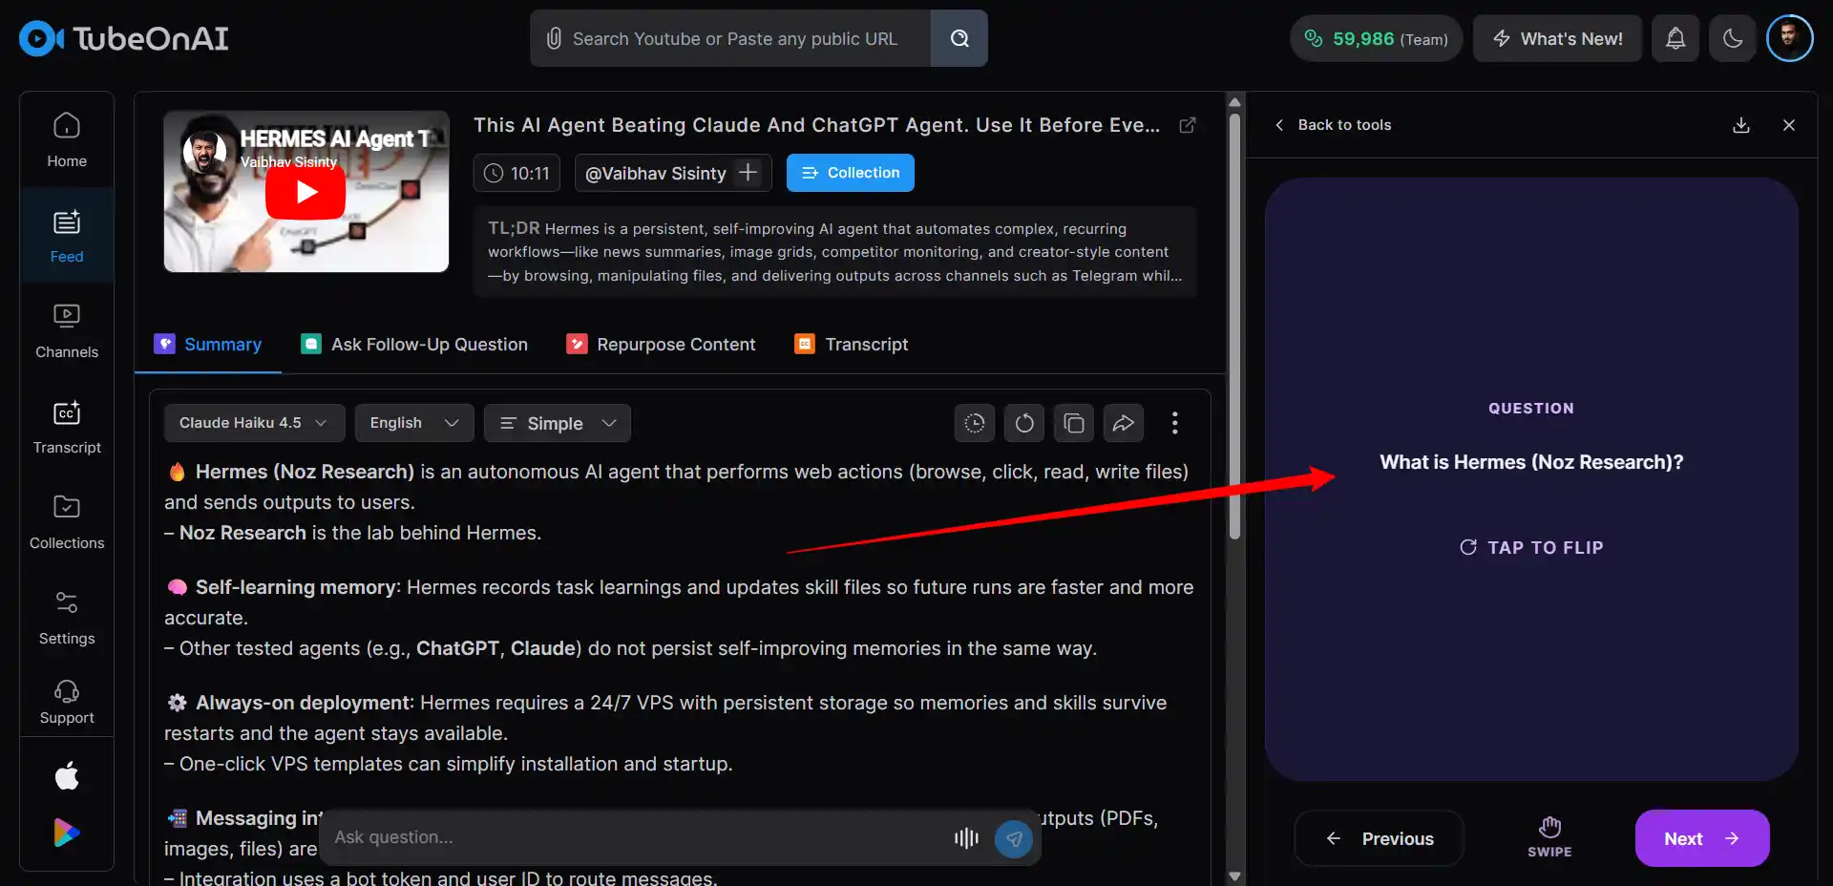Click the search magnifier button
The image size is (1833, 886).
pos(959,38)
